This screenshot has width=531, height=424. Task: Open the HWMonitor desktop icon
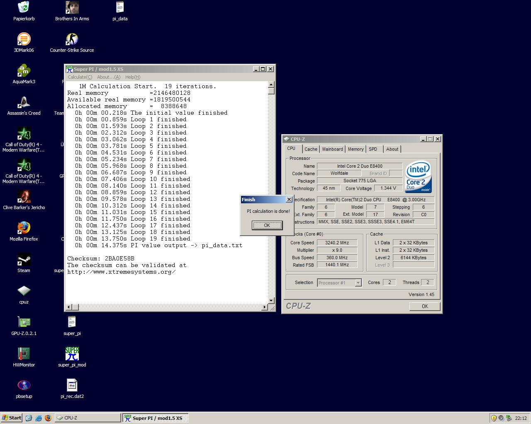[x=24, y=354]
